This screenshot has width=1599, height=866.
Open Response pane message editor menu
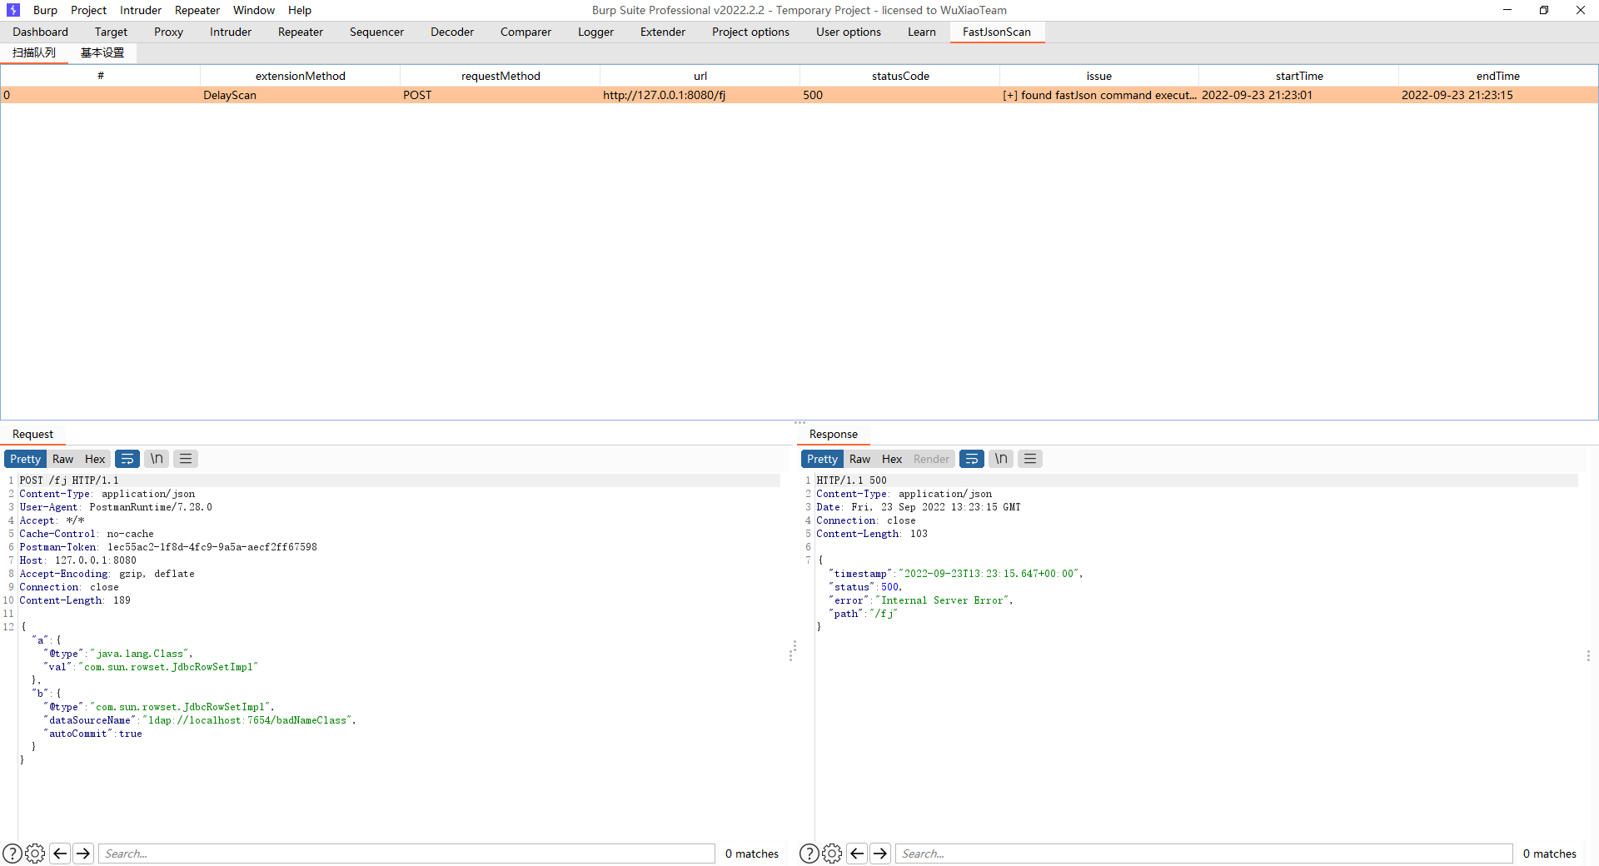click(x=1030, y=459)
